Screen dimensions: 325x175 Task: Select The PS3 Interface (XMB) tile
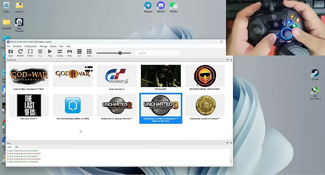click(73, 107)
